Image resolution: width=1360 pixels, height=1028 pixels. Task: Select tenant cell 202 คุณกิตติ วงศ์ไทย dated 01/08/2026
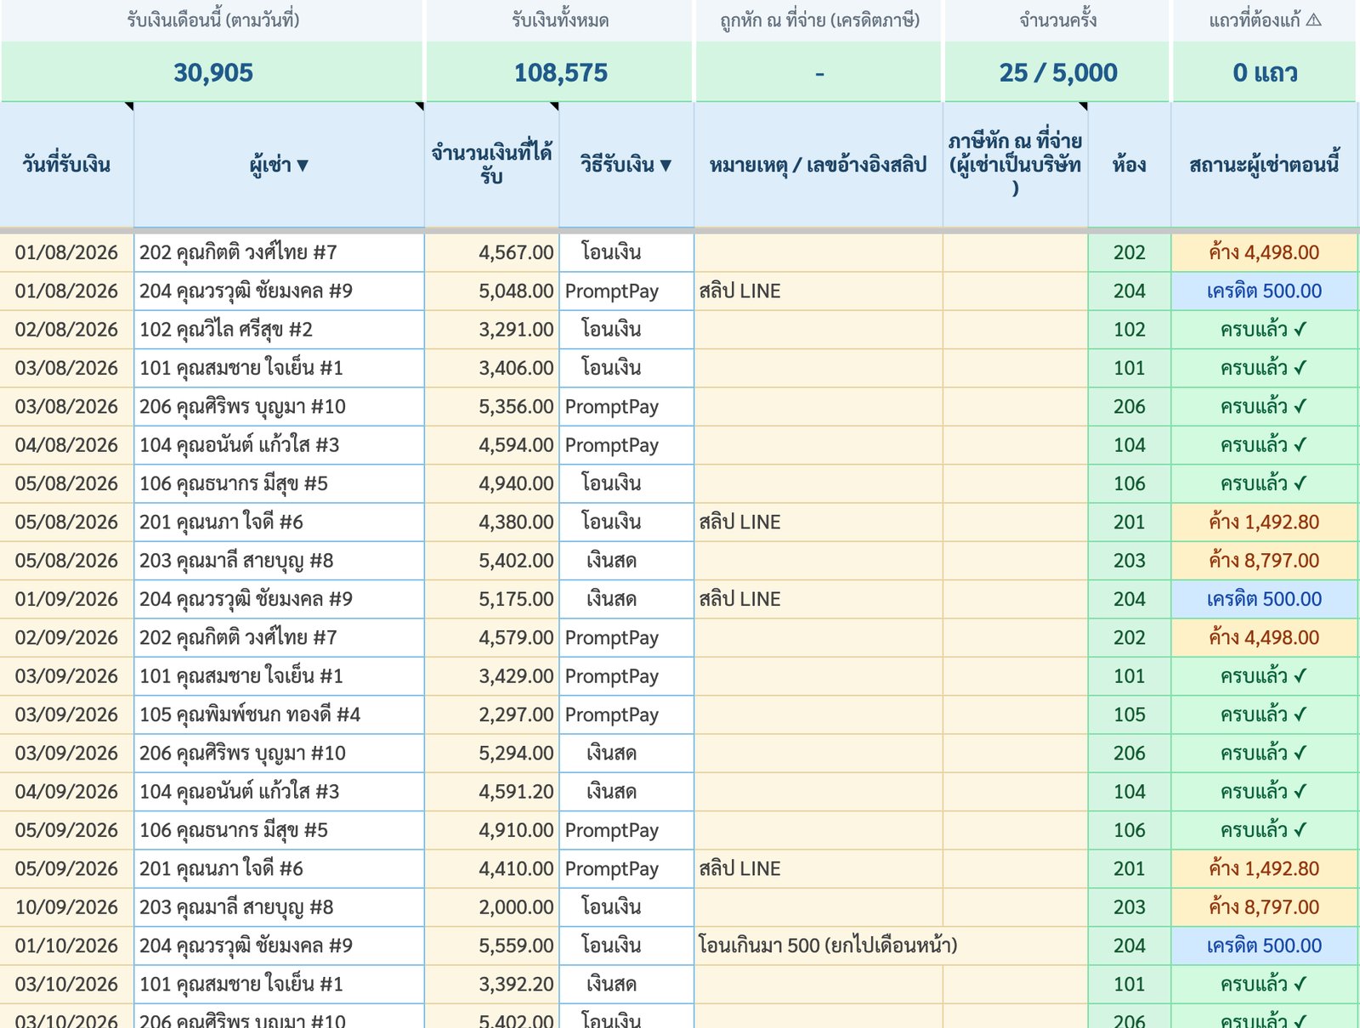tap(279, 252)
